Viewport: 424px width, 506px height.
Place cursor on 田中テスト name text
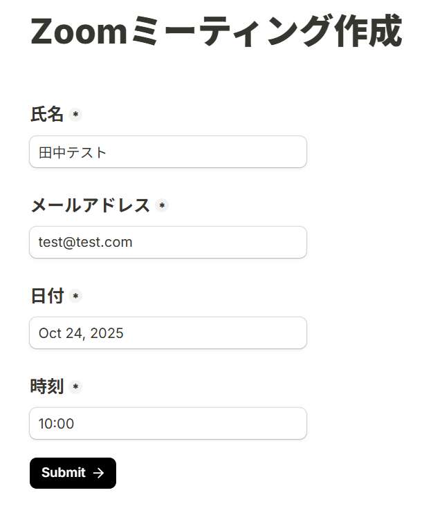[x=73, y=153]
